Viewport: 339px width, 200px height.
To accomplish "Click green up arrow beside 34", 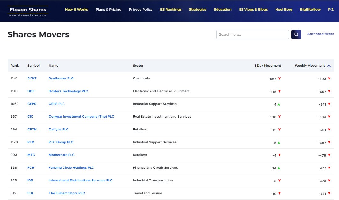I will click(x=279, y=168).
